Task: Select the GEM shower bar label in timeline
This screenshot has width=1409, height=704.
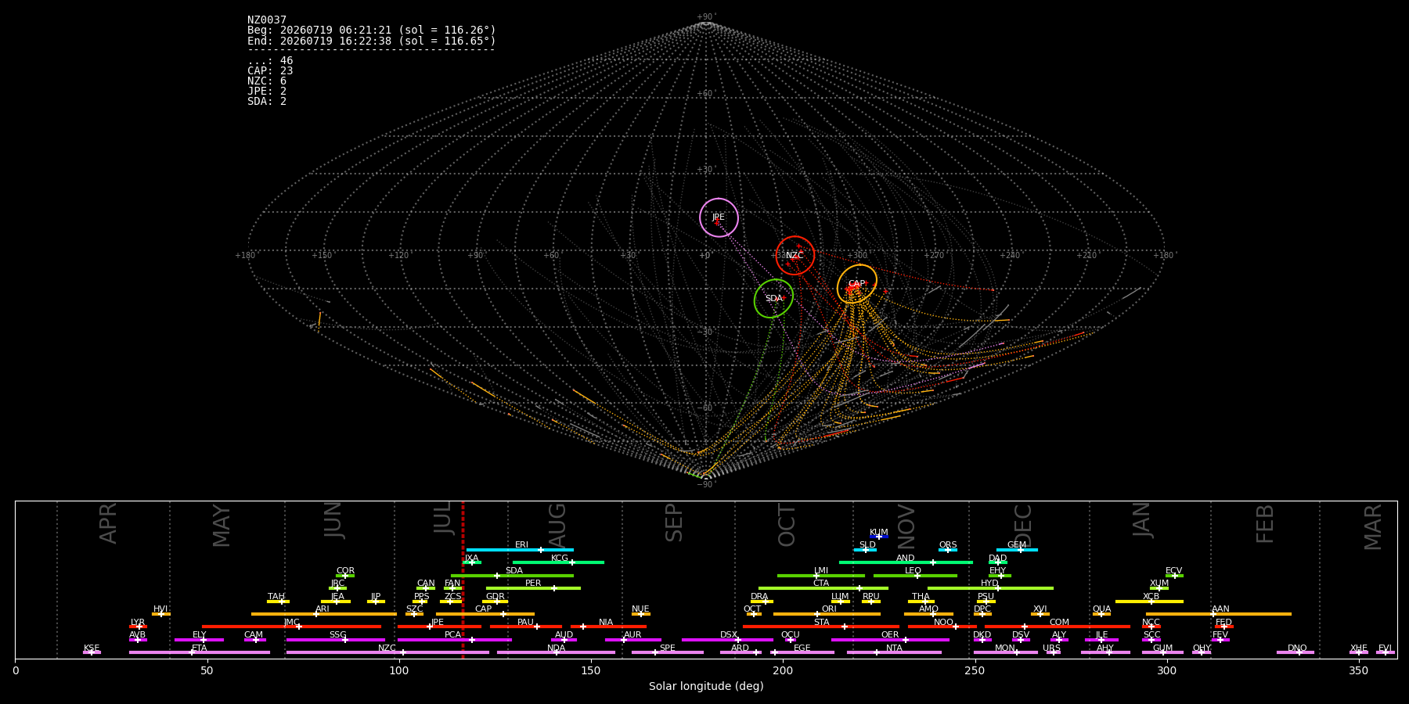Action: [1017, 545]
